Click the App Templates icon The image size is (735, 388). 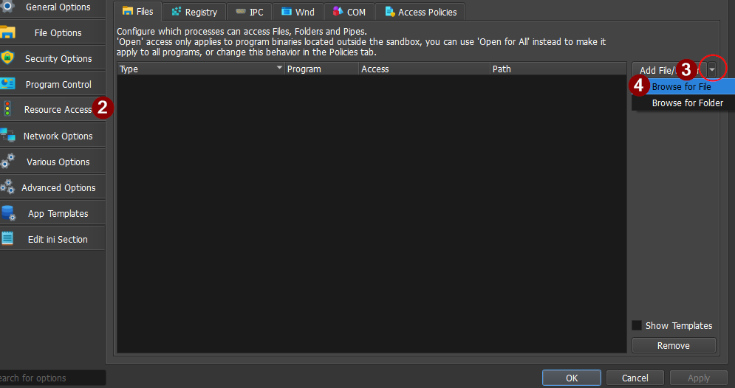pos(7,213)
